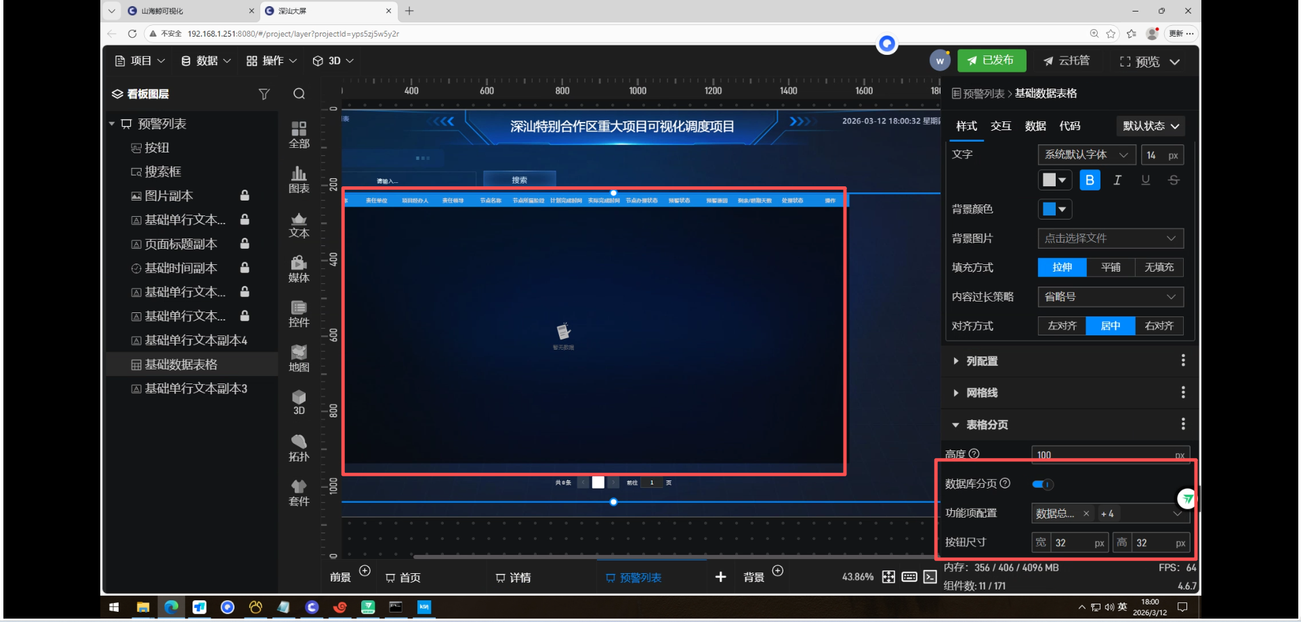Click the green 已发布 button
Image resolution: width=1301 pixels, height=622 pixels.
[991, 60]
